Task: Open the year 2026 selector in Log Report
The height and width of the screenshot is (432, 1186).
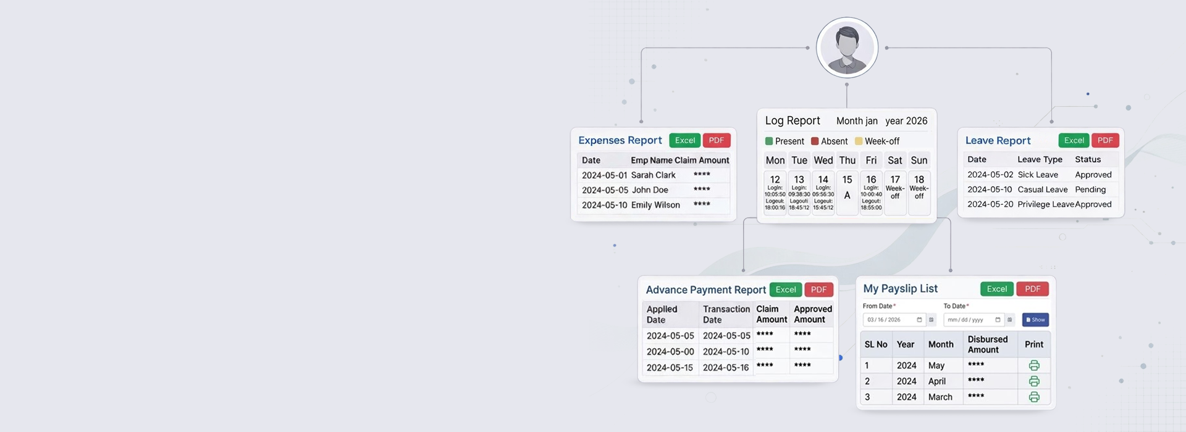Action: (x=906, y=121)
